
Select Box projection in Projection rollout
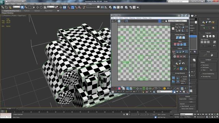coord(214,37)
